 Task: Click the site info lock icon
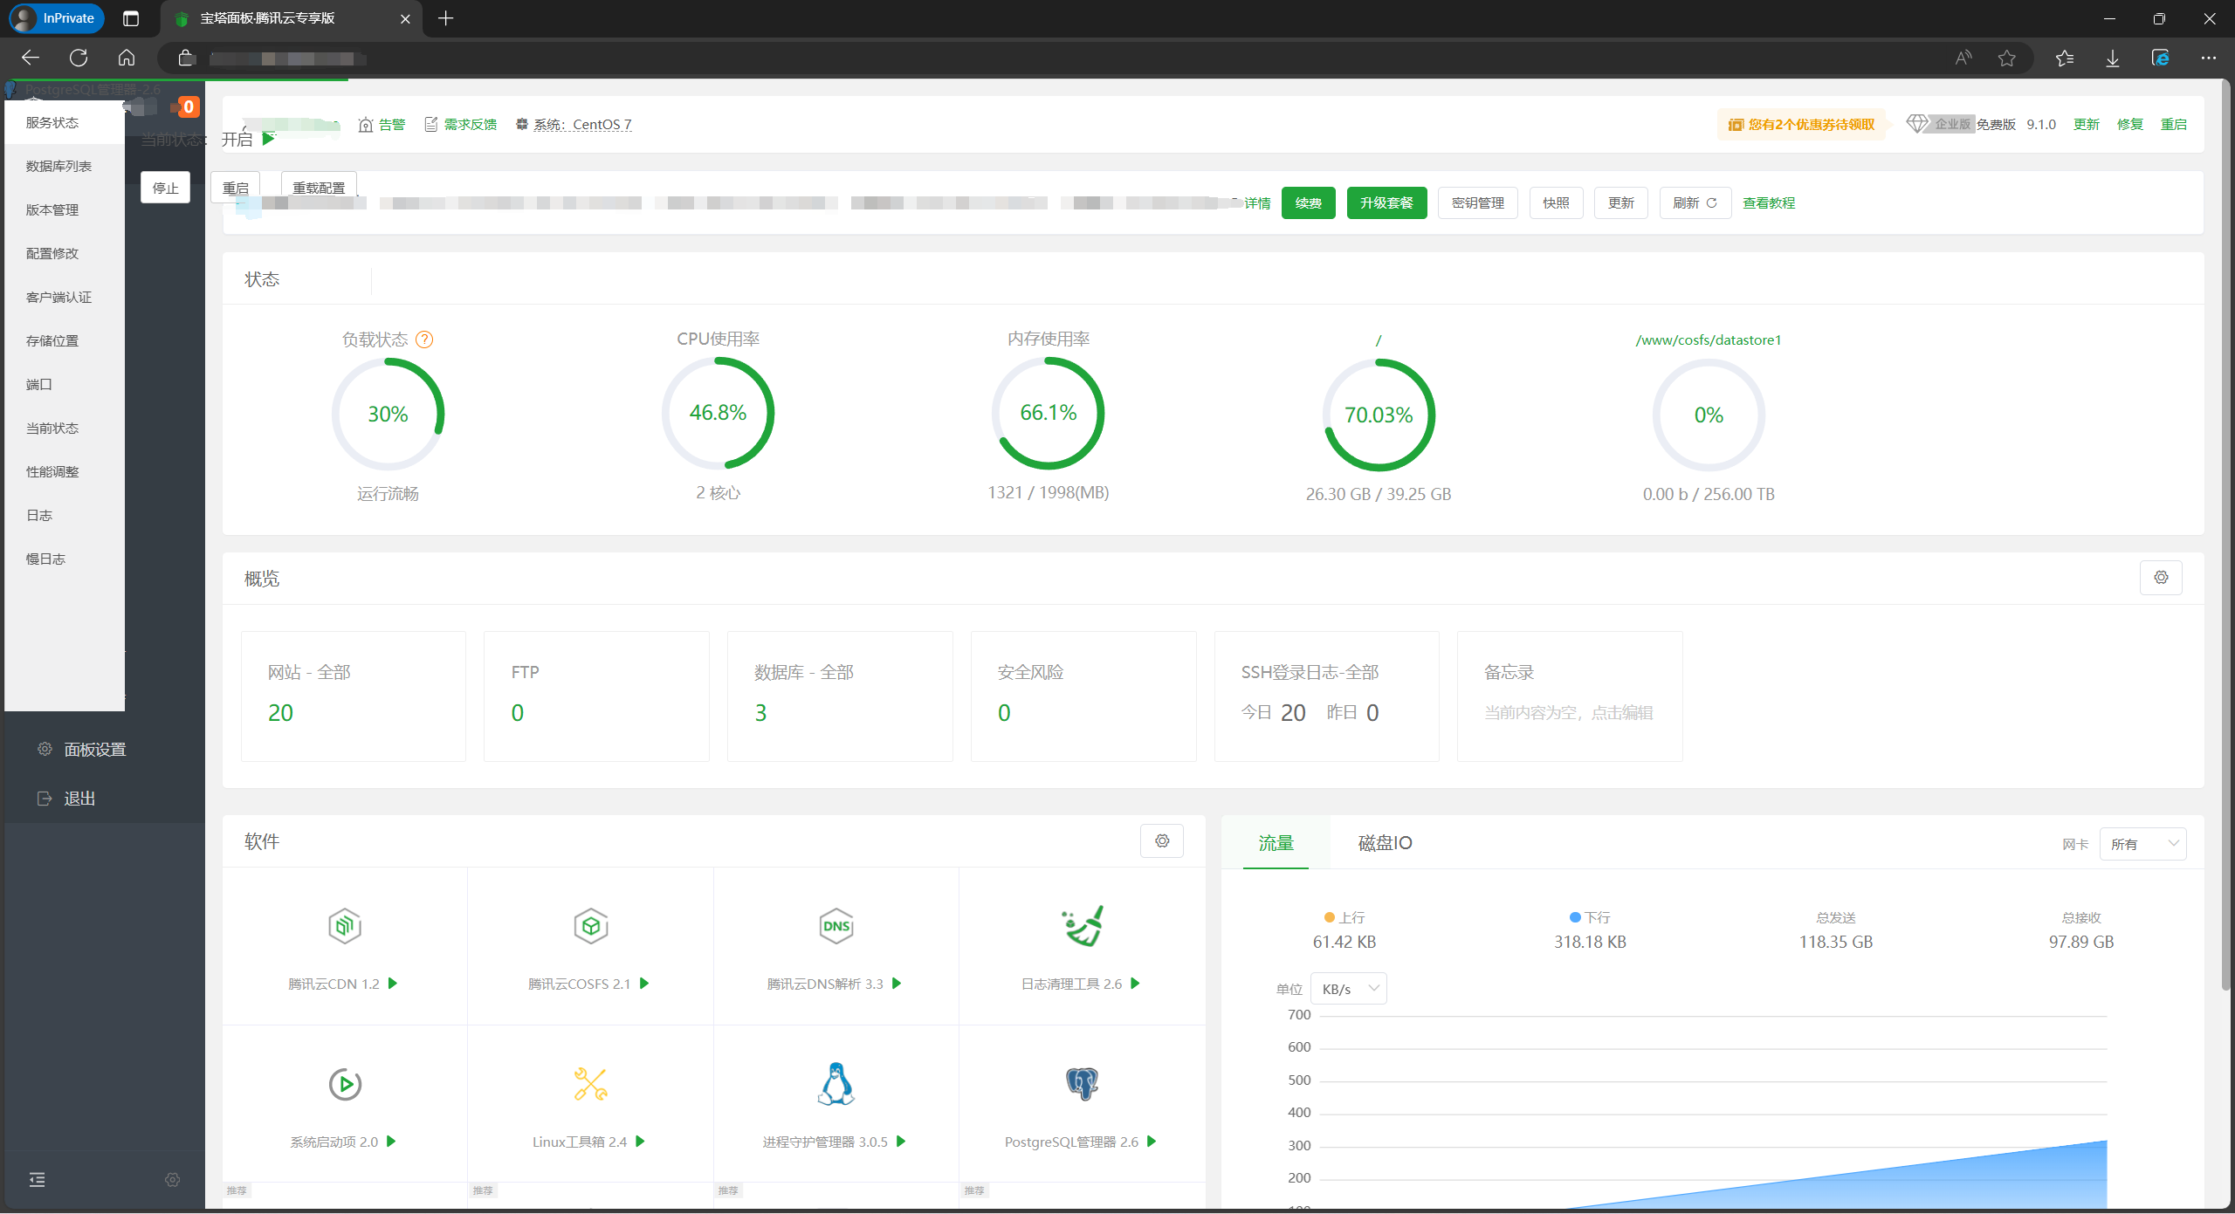[x=185, y=58]
